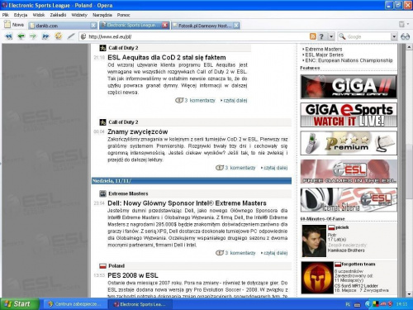Click the Fast Forward navigation icon
The width and height of the screenshot is (413, 310).
[x=45, y=36]
